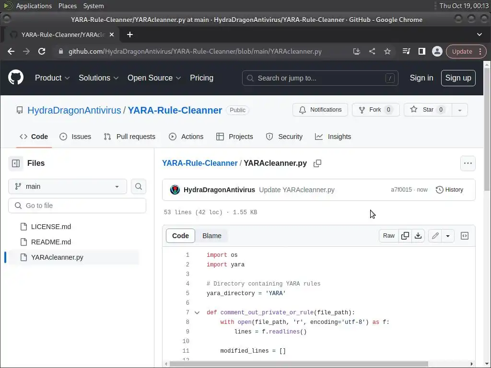
Task: Click the Go to file input
Action: [x=77, y=206]
